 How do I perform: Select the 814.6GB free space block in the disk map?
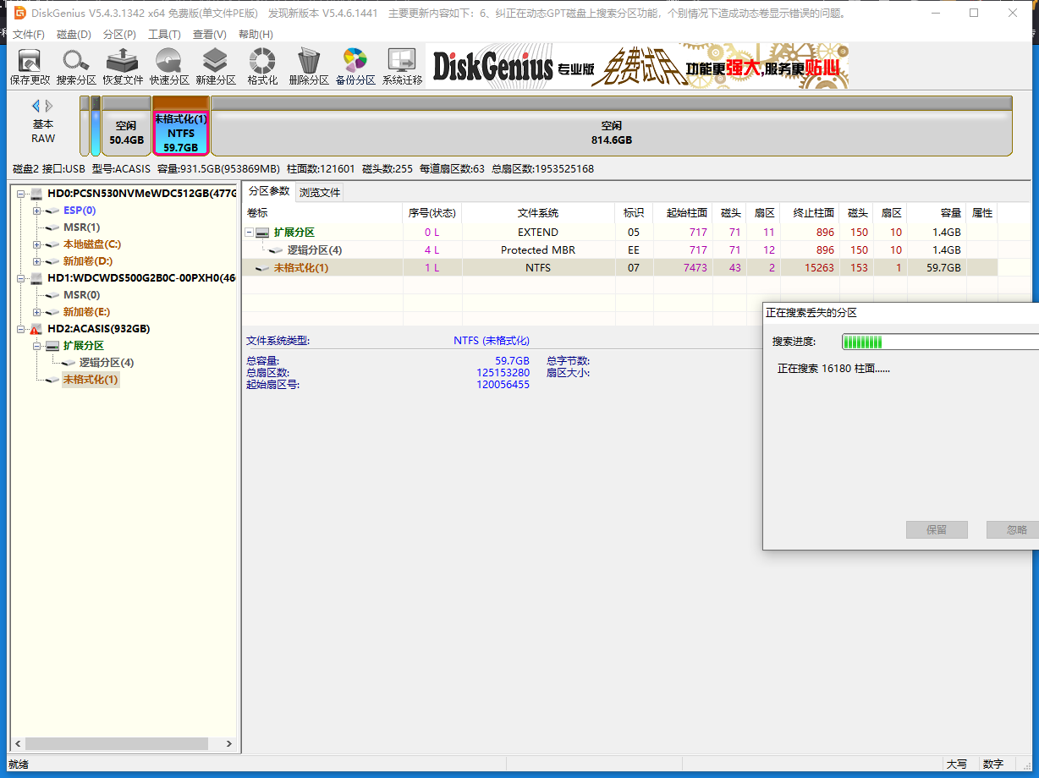point(611,133)
